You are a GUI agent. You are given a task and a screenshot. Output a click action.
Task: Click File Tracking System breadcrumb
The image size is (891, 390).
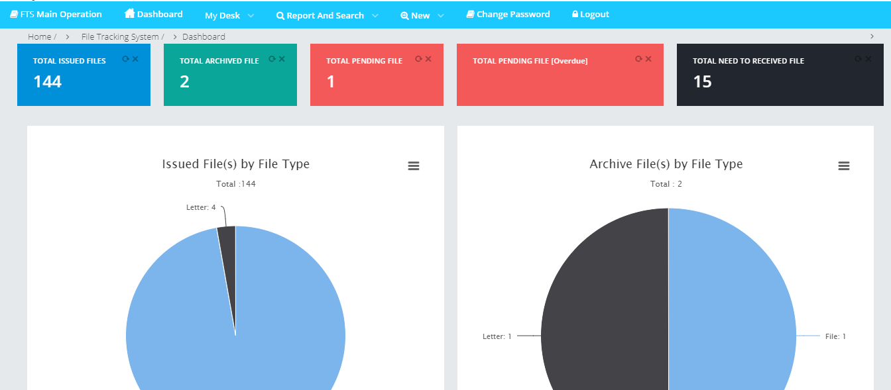coord(120,37)
